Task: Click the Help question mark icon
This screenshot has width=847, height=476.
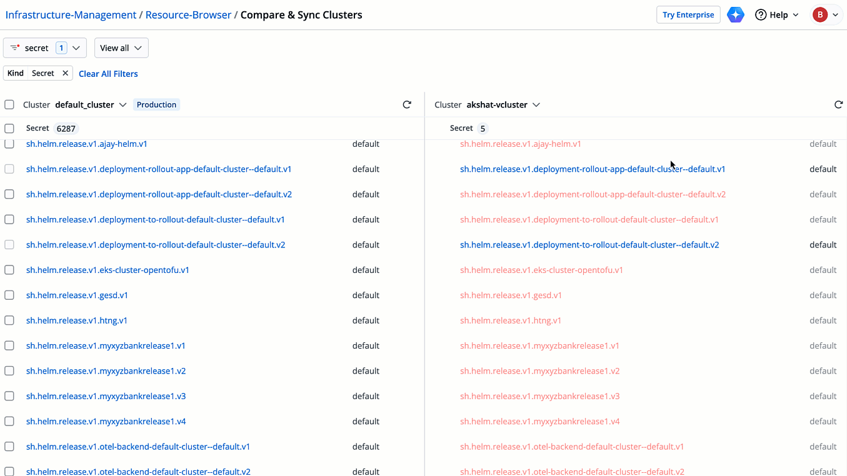Action: click(761, 15)
